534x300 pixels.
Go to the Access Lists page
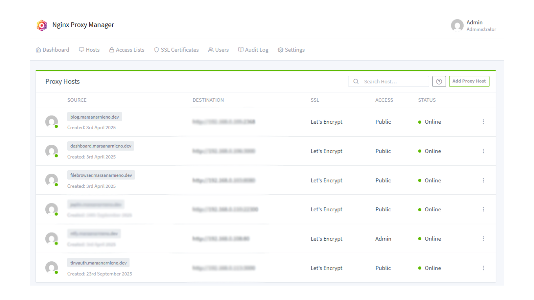(127, 50)
